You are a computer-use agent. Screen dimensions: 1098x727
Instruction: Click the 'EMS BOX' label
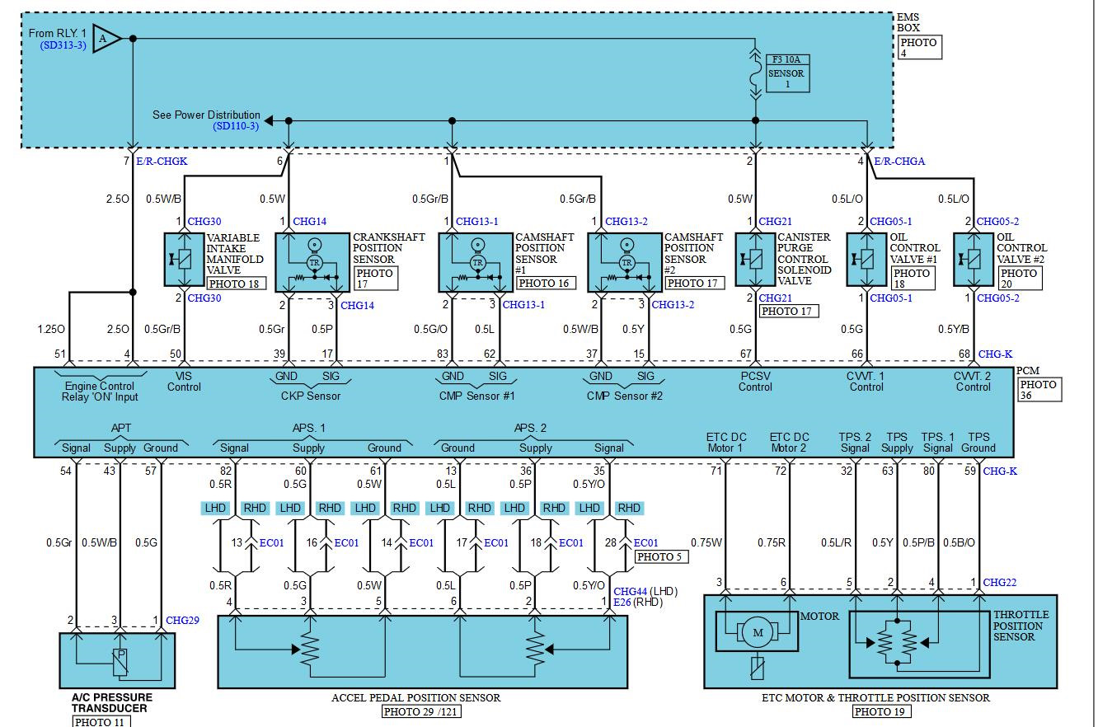908,22
